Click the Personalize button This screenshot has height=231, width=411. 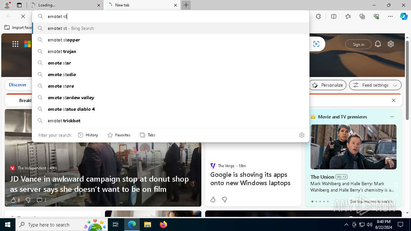click(x=328, y=85)
